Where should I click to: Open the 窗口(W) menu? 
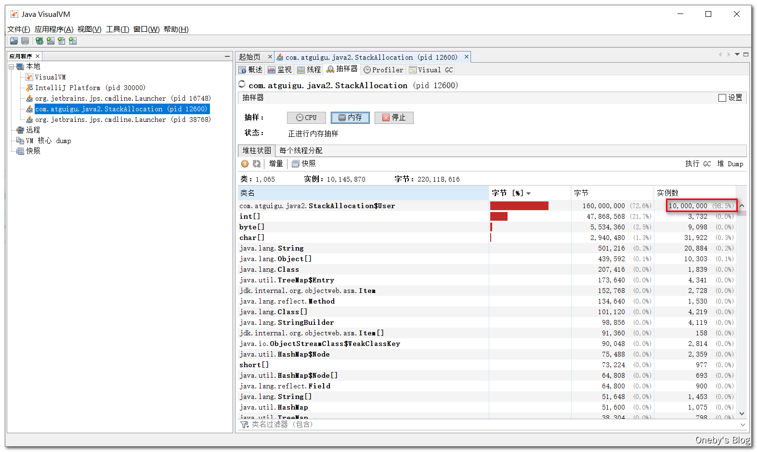coord(146,29)
